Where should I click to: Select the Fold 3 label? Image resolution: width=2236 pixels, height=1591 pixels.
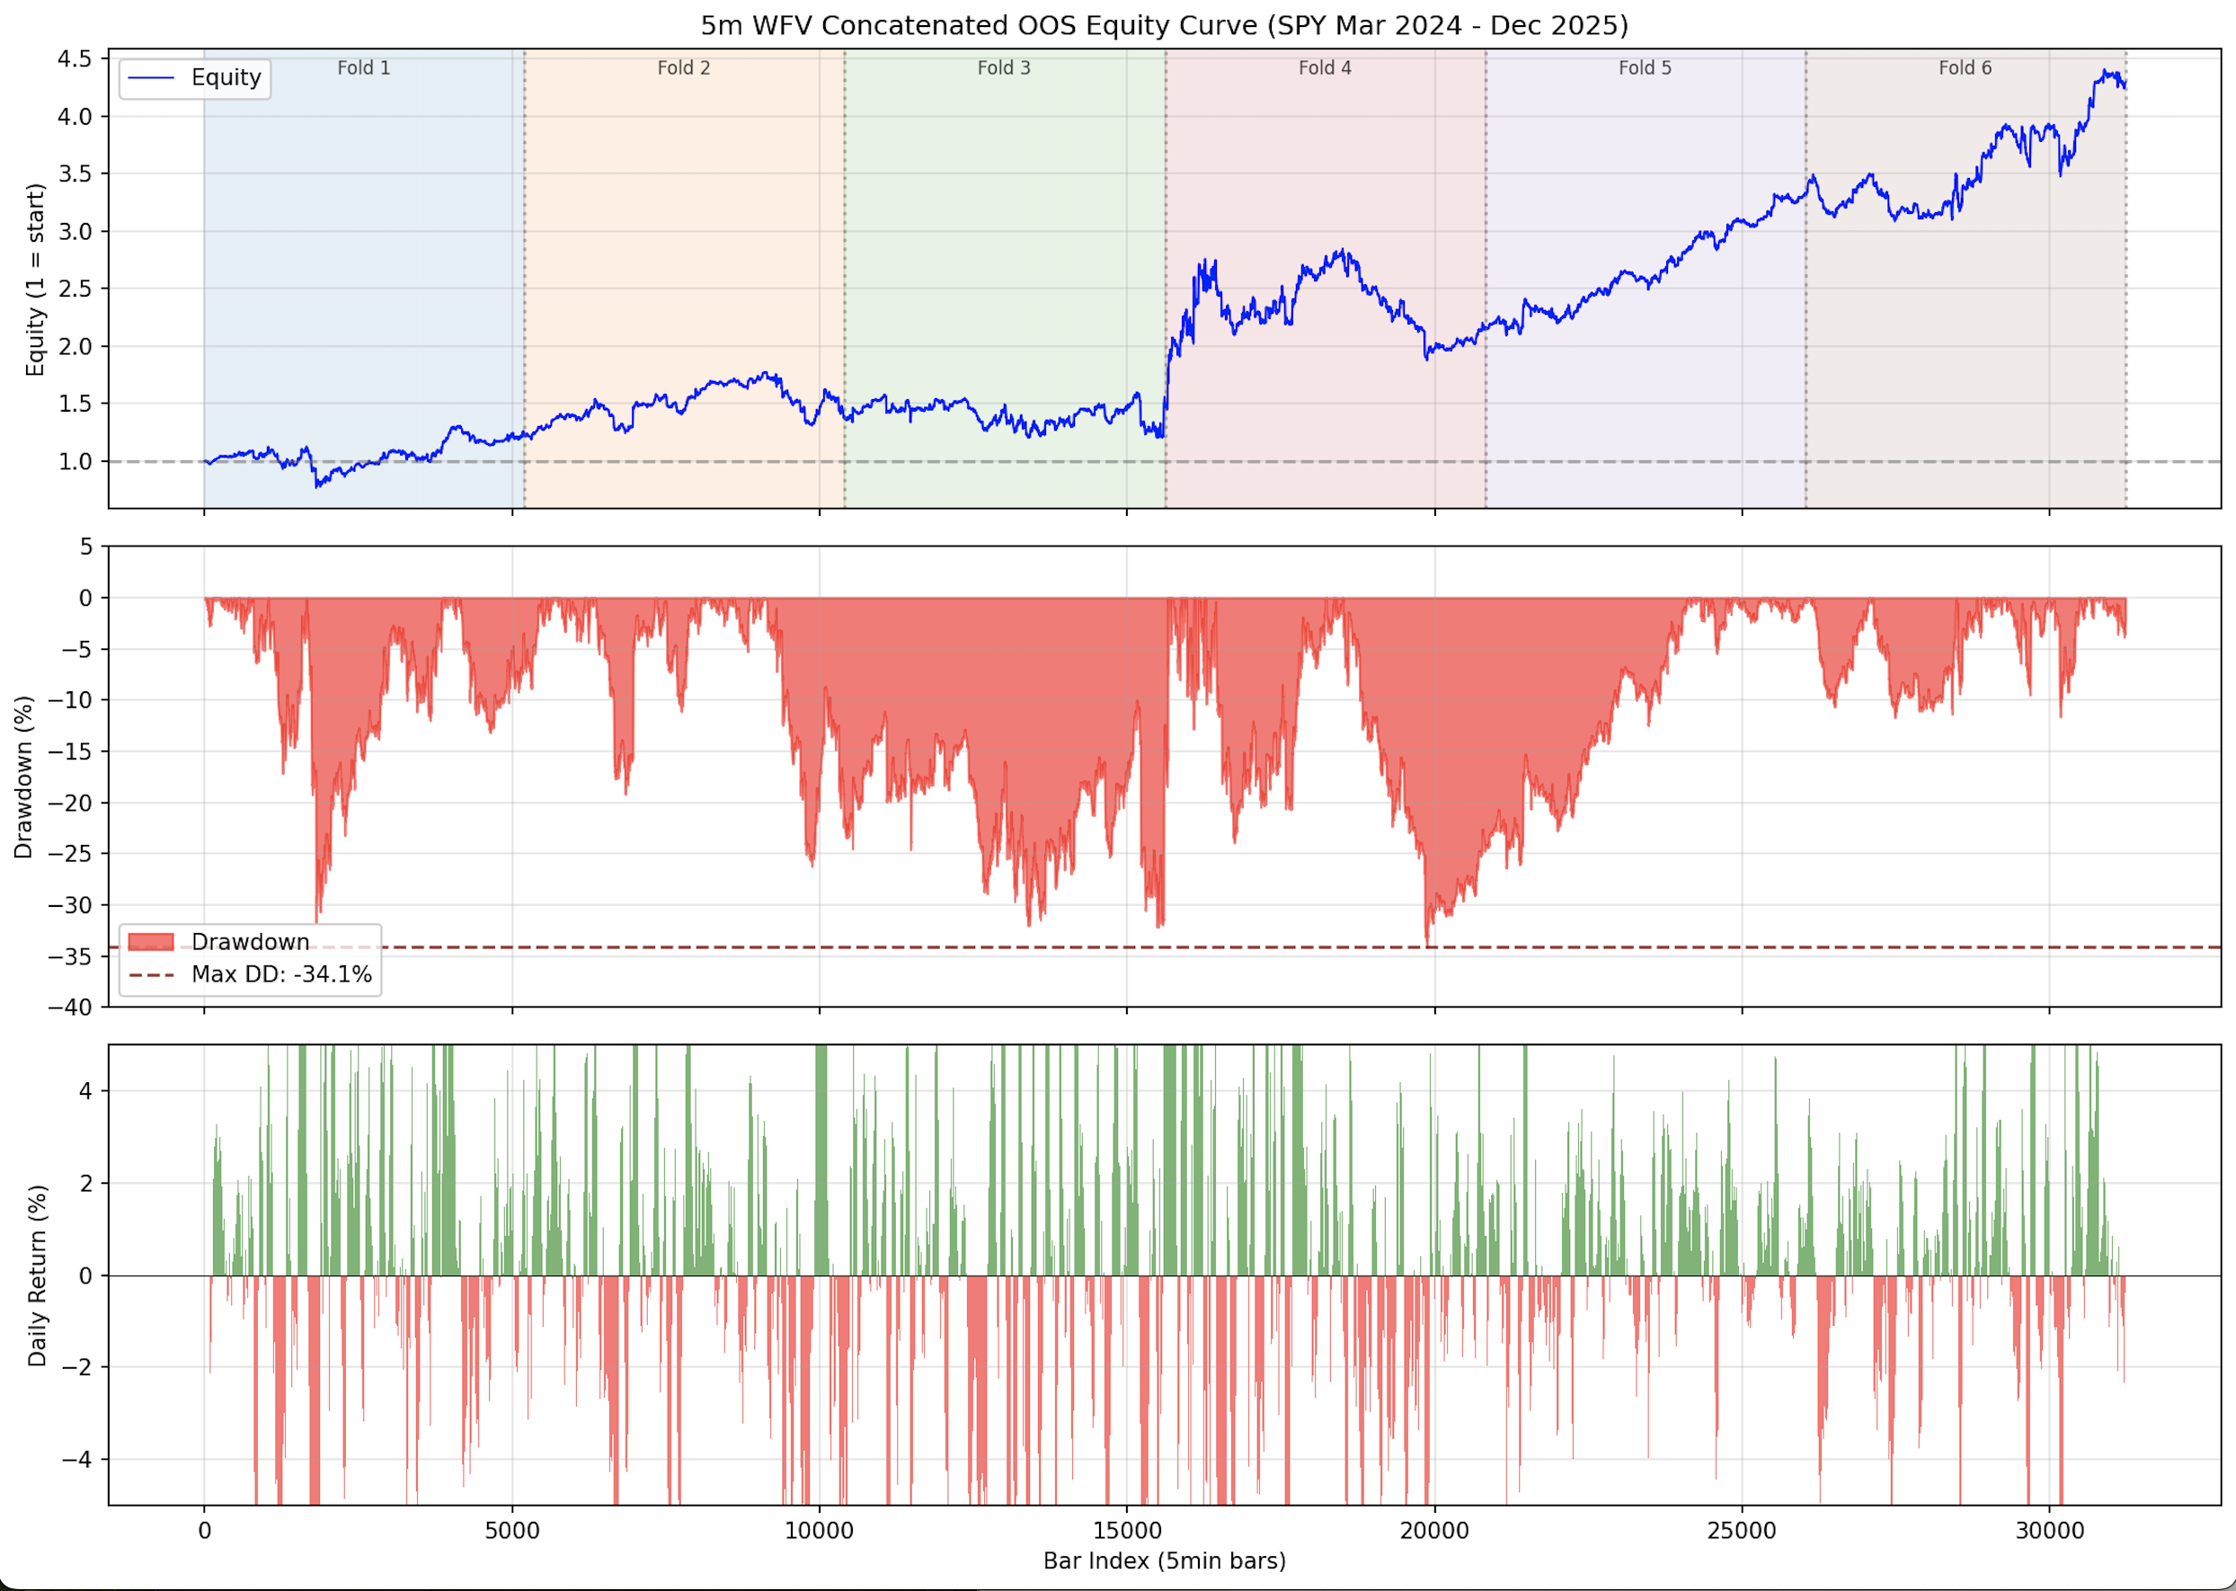point(1004,67)
